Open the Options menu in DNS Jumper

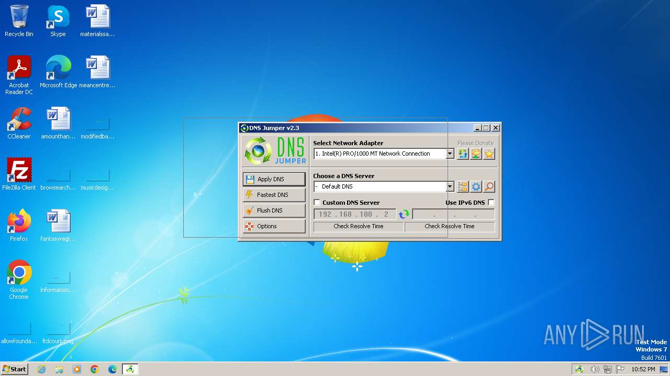[x=274, y=226]
